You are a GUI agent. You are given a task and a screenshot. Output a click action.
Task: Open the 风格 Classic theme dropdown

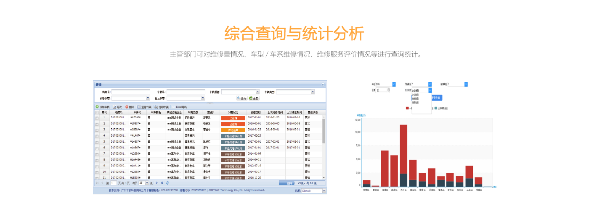(324, 191)
